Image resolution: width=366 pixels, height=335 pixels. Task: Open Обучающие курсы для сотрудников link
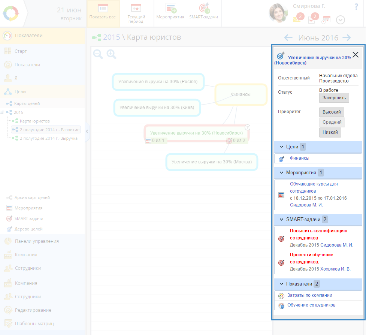pos(314,187)
